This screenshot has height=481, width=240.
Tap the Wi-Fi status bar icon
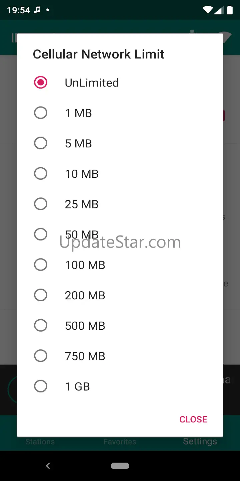pos(207,10)
